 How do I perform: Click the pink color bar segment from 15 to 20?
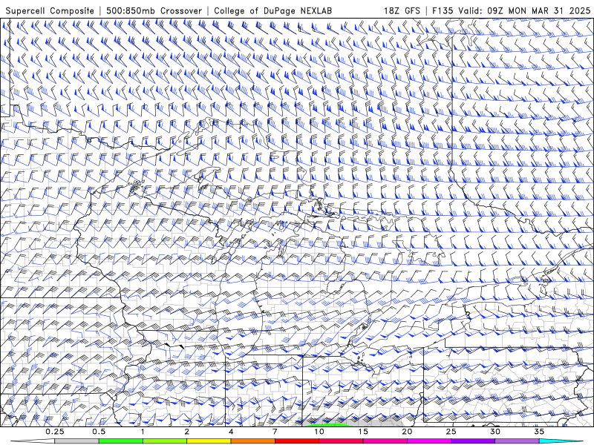click(385, 441)
